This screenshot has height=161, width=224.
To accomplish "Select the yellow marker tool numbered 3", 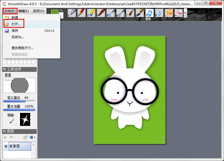I will 92,12.
